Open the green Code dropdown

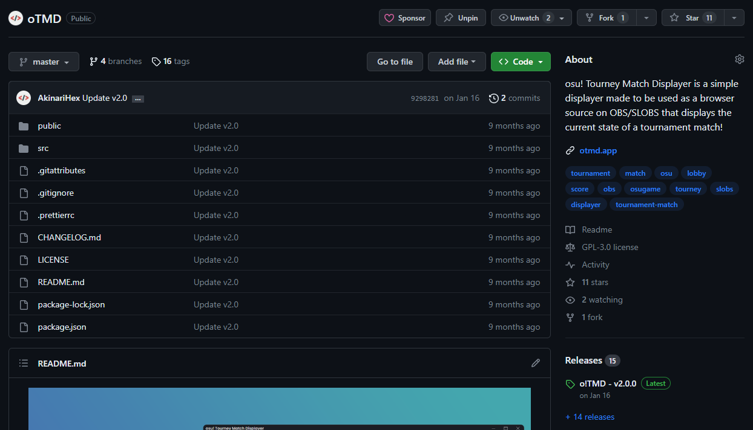click(x=521, y=62)
